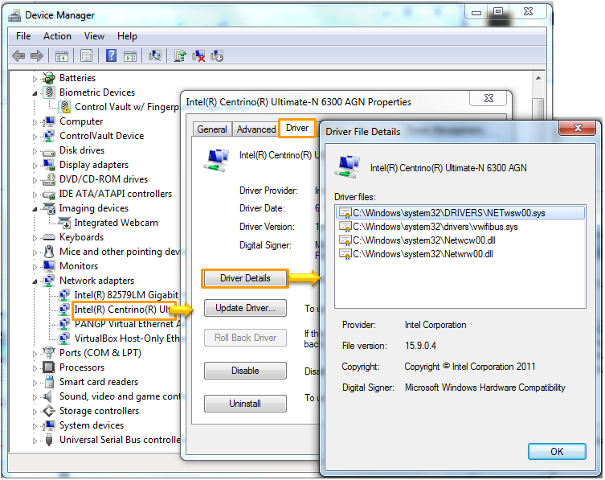605x480 pixels.
Task: Select Intel(R) 82579LM Gigabit adapter
Action: (126, 295)
